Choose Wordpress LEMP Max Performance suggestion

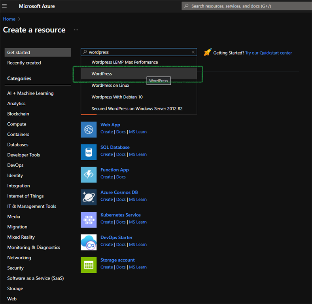click(x=139, y=62)
